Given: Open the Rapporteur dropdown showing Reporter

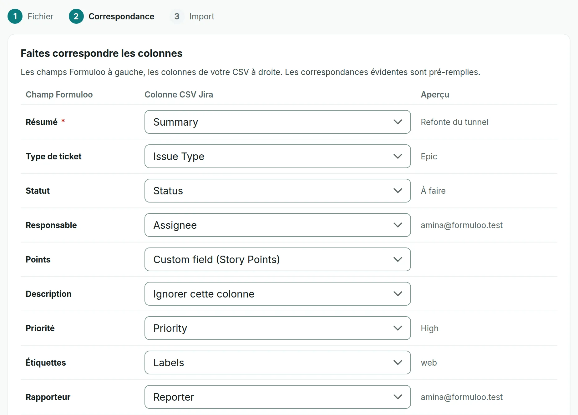Looking at the screenshot, I should 277,397.
